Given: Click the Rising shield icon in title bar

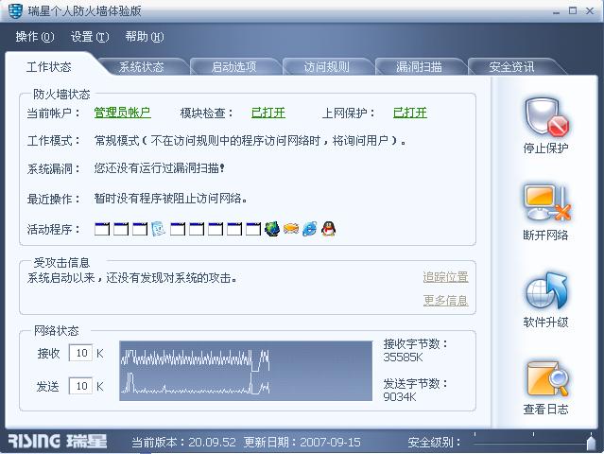Looking at the screenshot, I should click(15, 10).
